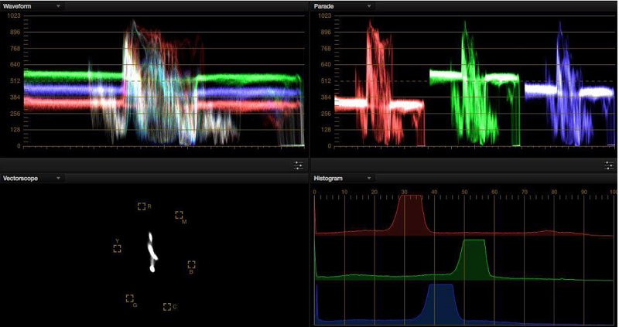The width and height of the screenshot is (619, 327).
Task: Expand the Waveform scope type dropdown arrow
Action: tap(58, 5)
